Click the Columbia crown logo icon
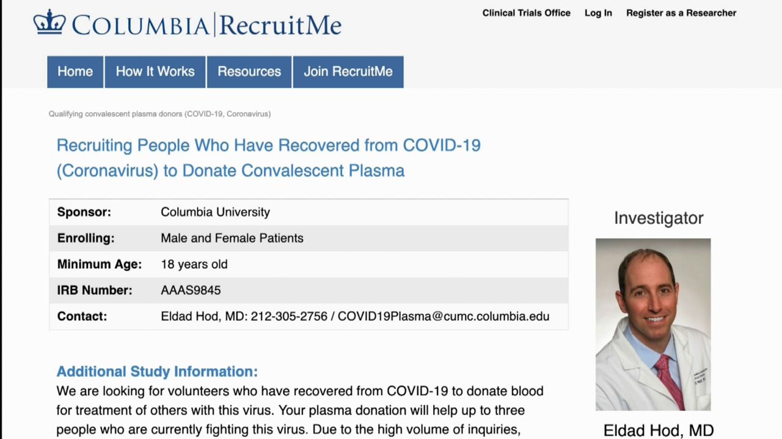Viewport: 782px width, 439px height. pos(49,23)
